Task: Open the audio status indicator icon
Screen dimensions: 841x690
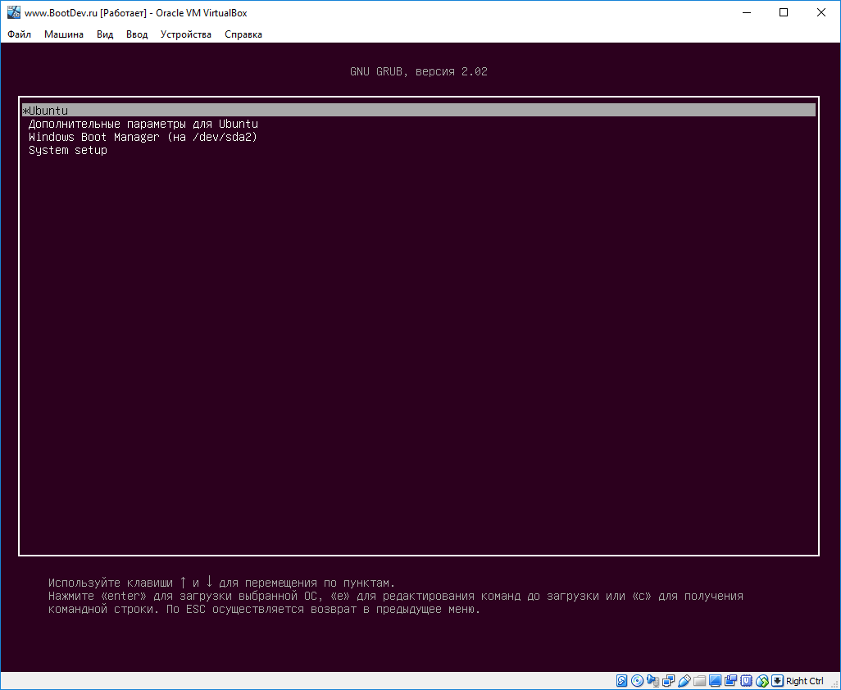Action: 652,681
